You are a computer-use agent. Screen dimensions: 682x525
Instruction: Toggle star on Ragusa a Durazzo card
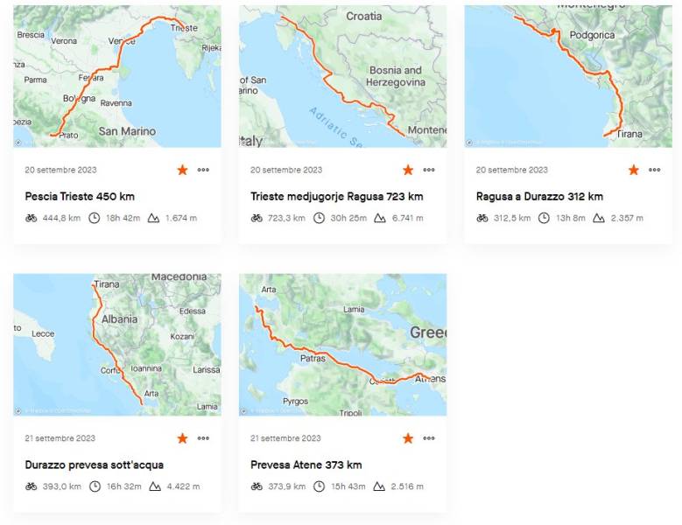click(633, 170)
